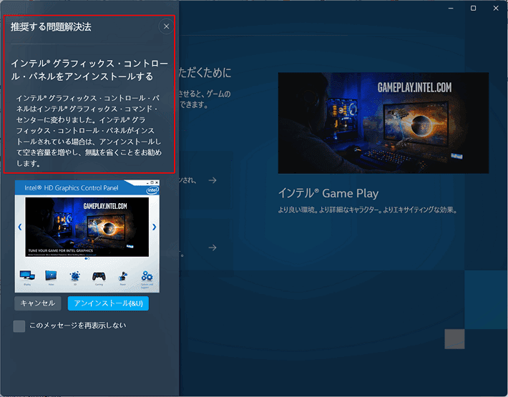Click the Video icon in Control Panel preview
Viewport: 508px width, 397px height.
(52, 276)
